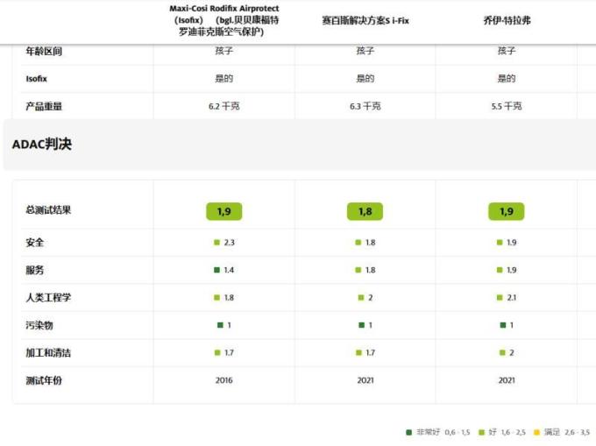Click the 非常好 0,6 - 1,5 legend text
596x446 pixels.
click(x=443, y=432)
